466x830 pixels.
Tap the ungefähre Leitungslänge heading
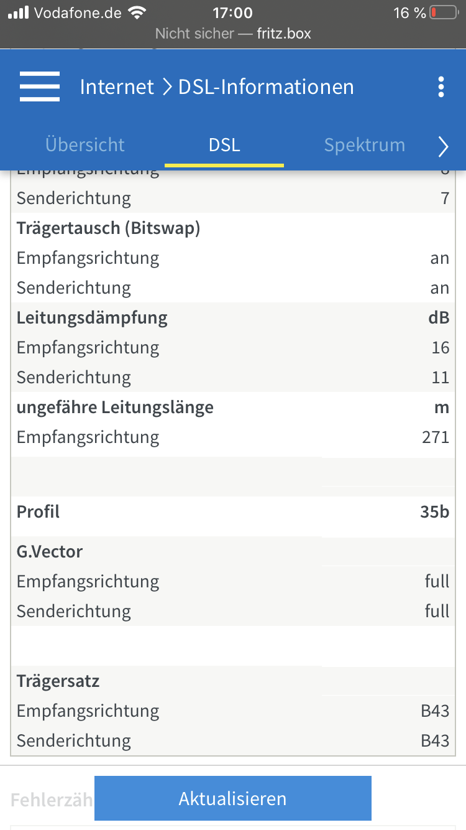(115, 408)
